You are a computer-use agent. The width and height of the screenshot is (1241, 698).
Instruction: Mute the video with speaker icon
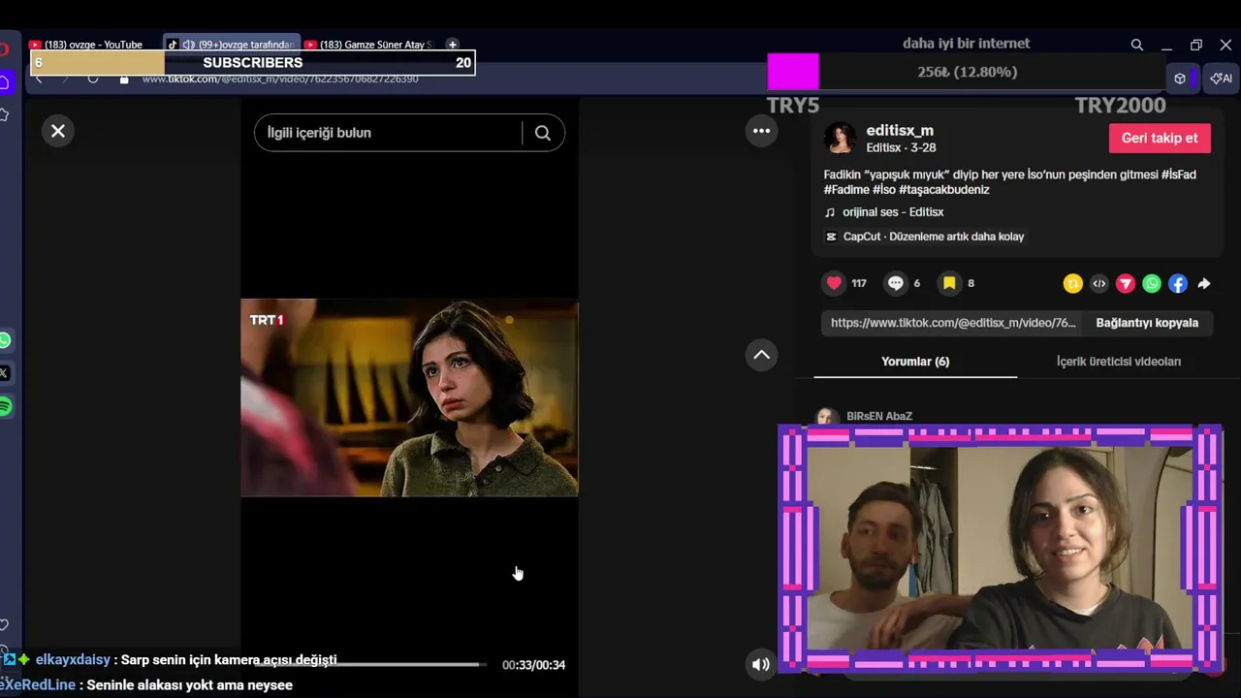(x=761, y=664)
